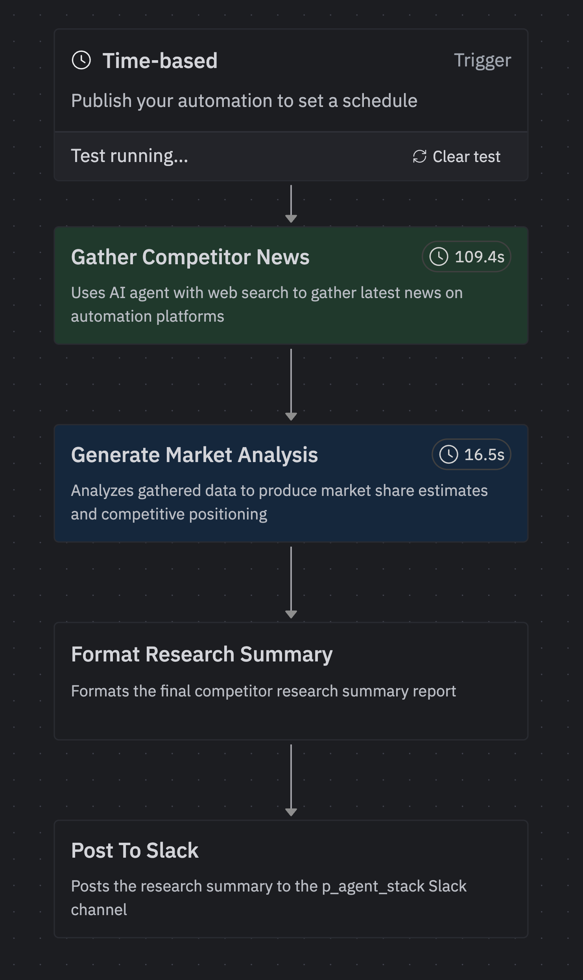
Task: Click Publish your automation schedule text
Action: pyautogui.click(x=245, y=100)
